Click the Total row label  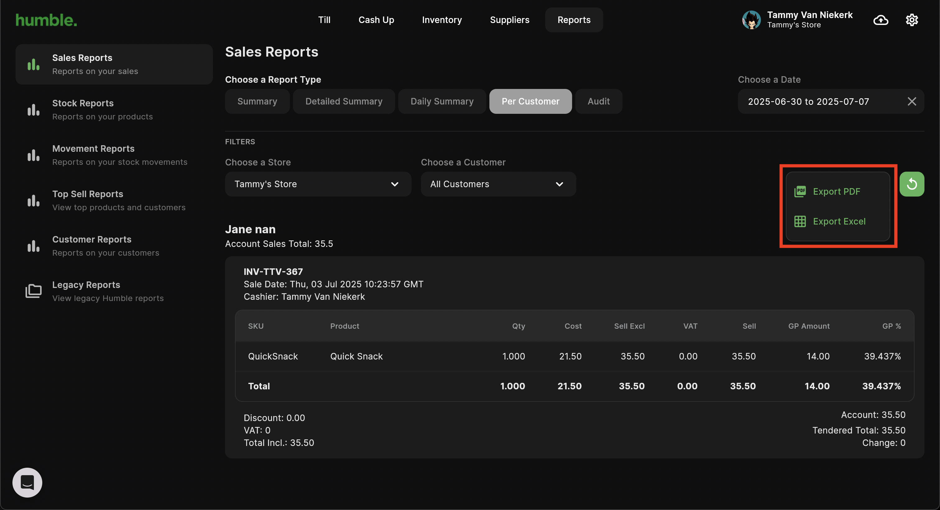click(259, 386)
